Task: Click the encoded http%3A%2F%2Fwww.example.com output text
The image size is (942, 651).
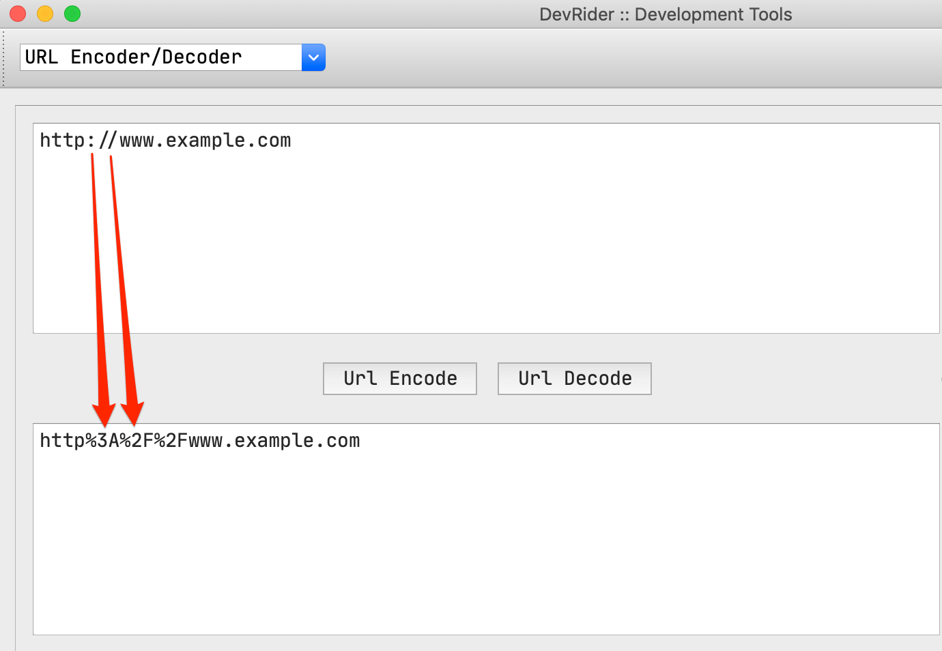Action: tap(199, 441)
